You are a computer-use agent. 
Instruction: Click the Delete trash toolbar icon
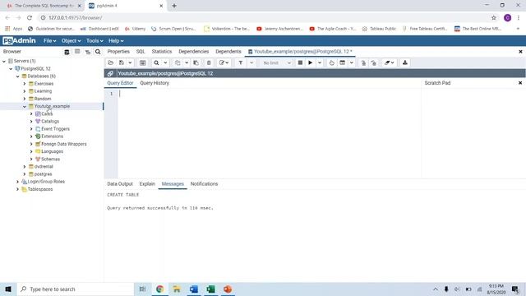pos(209,62)
